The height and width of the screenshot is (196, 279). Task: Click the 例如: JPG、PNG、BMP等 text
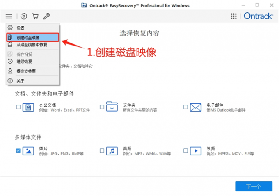click(62, 154)
